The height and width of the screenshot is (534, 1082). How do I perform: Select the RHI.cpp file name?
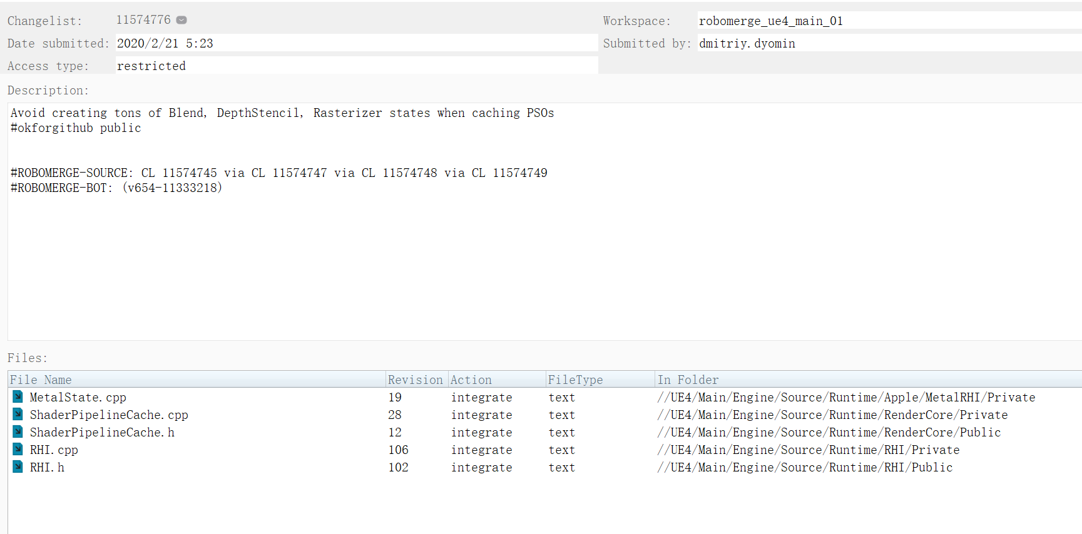click(x=54, y=450)
